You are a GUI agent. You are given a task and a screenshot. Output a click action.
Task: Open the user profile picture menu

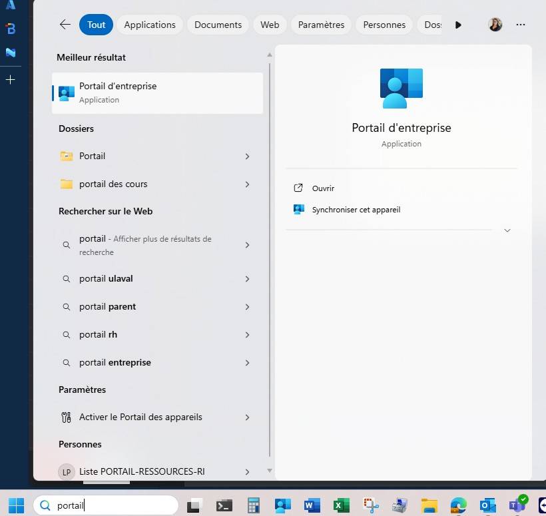[x=495, y=25]
